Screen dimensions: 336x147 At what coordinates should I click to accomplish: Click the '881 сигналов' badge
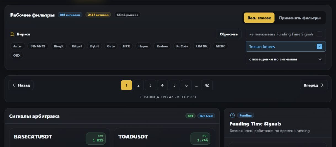70,15
